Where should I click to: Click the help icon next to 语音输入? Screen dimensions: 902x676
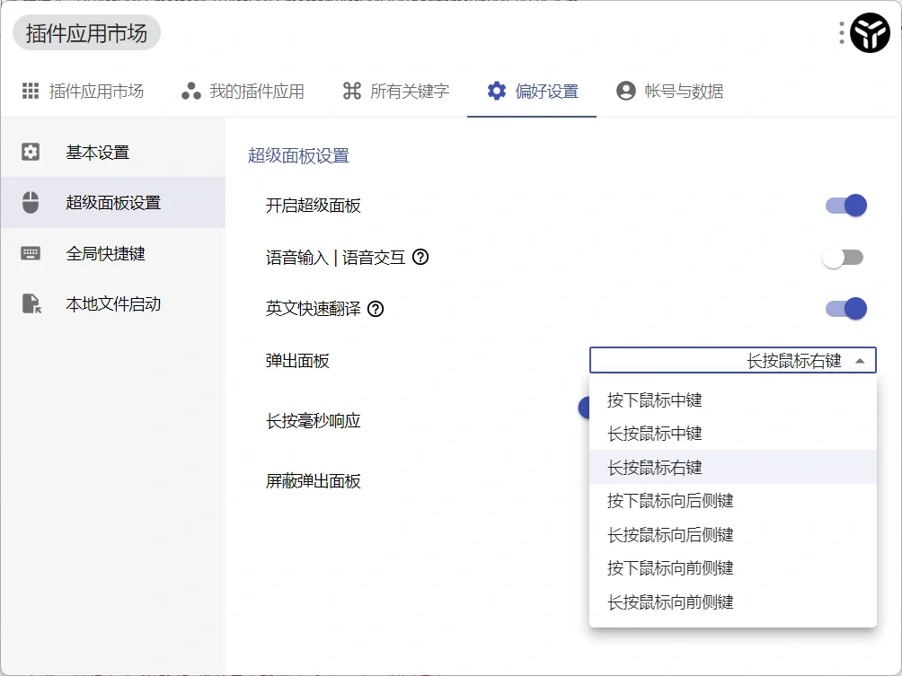tap(419, 258)
